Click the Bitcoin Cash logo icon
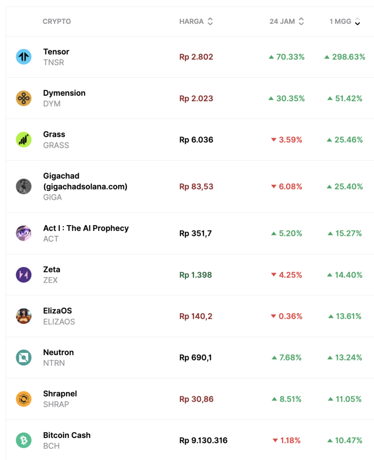The height and width of the screenshot is (460, 374). 24,440
